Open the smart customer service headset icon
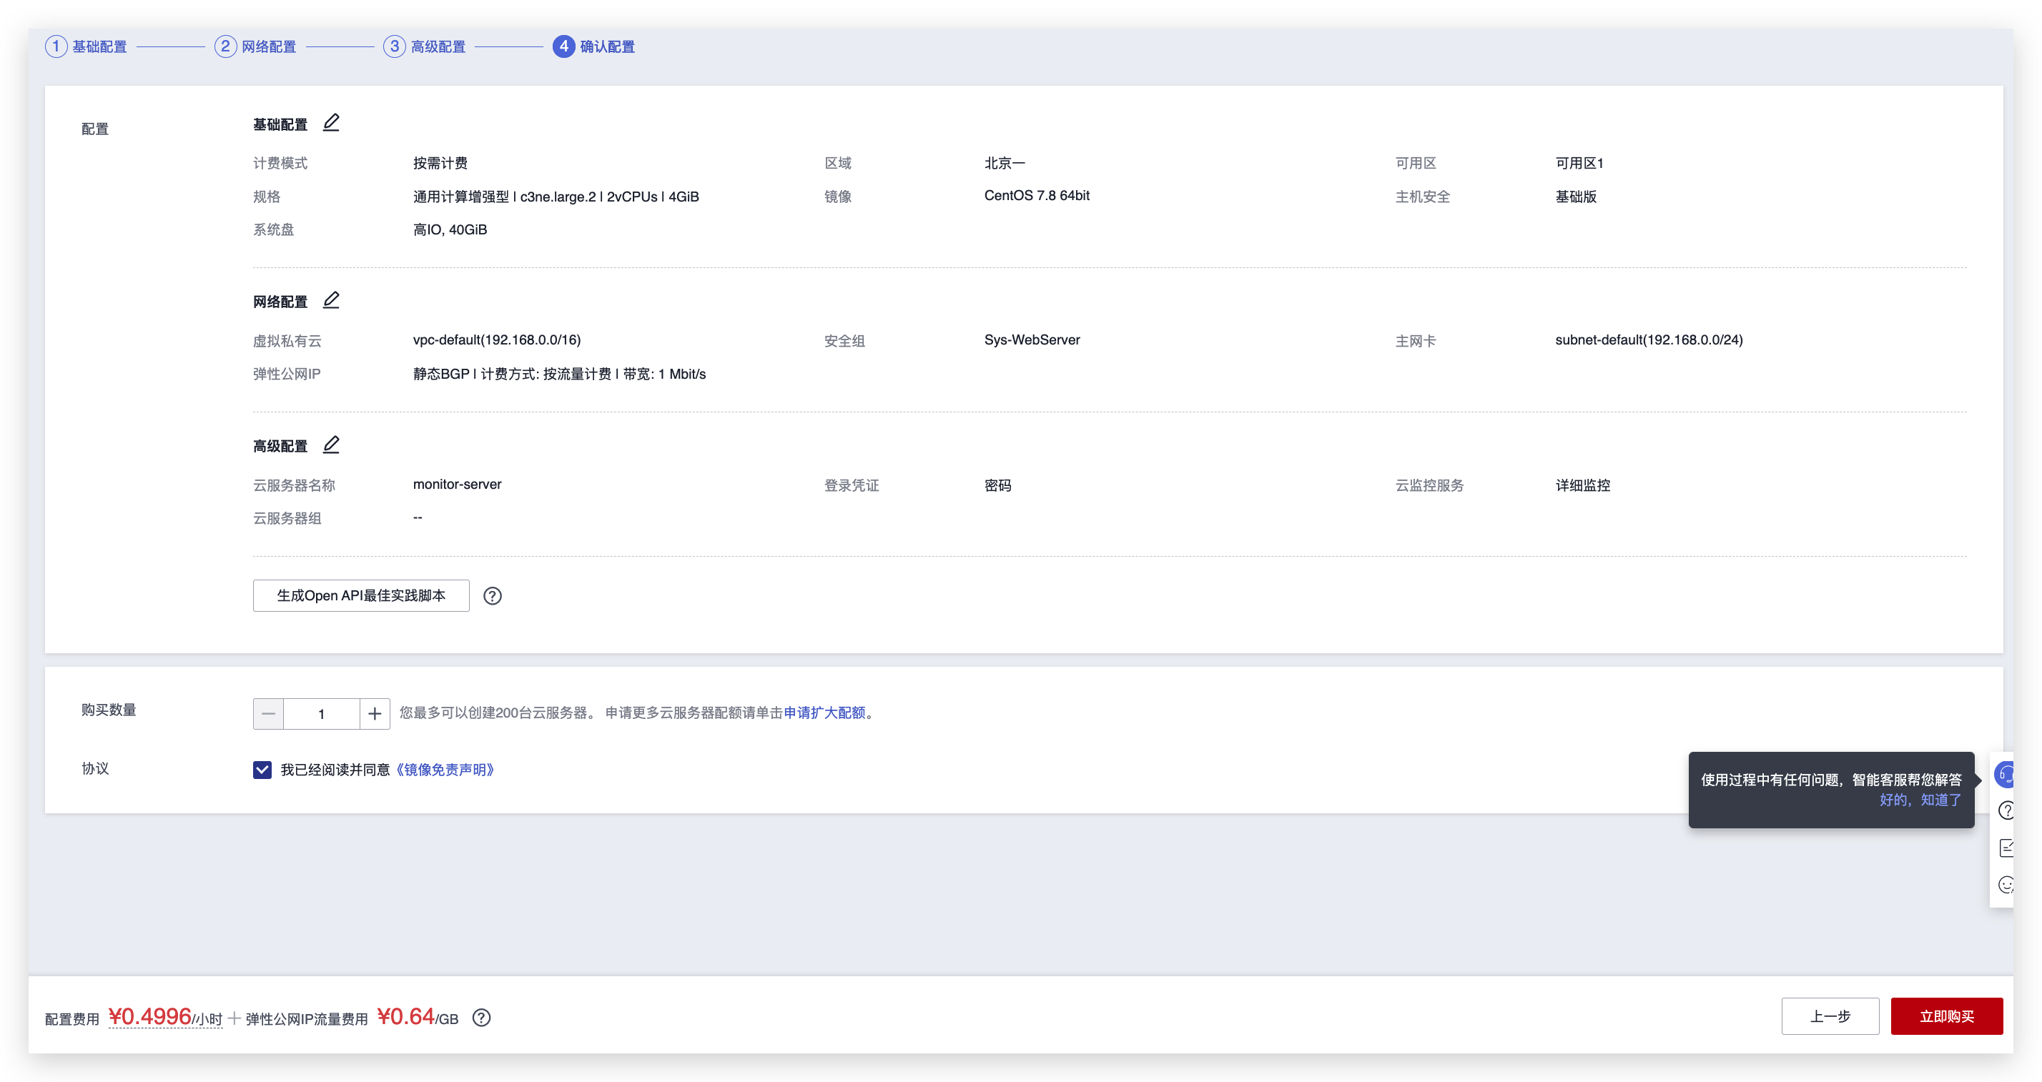 (x=2006, y=775)
